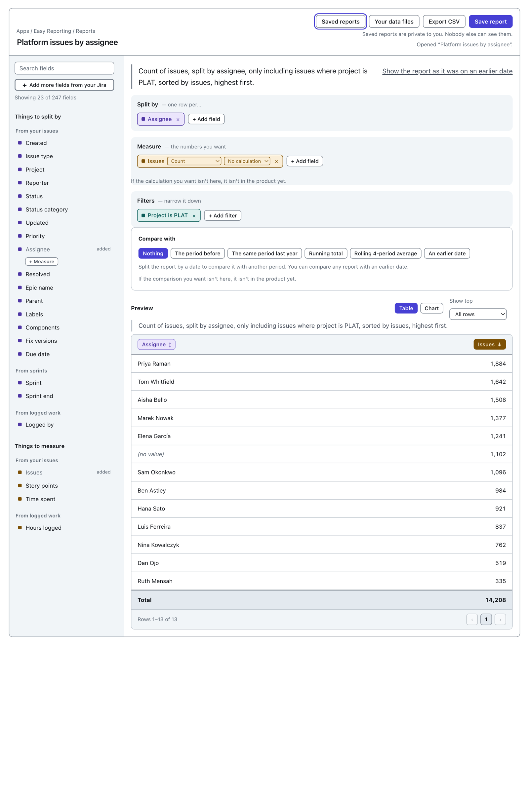Image resolution: width=529 pixels, height=793 pixels.
Task: Add Assignee as a Measure
Action: tap(42, 262)
